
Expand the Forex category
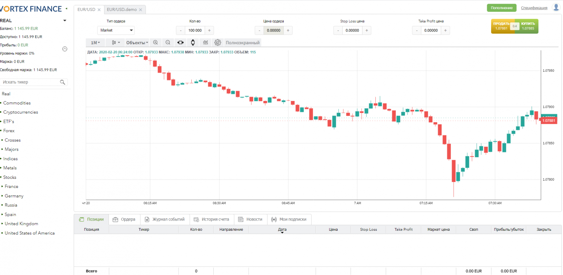click(9, 131)
